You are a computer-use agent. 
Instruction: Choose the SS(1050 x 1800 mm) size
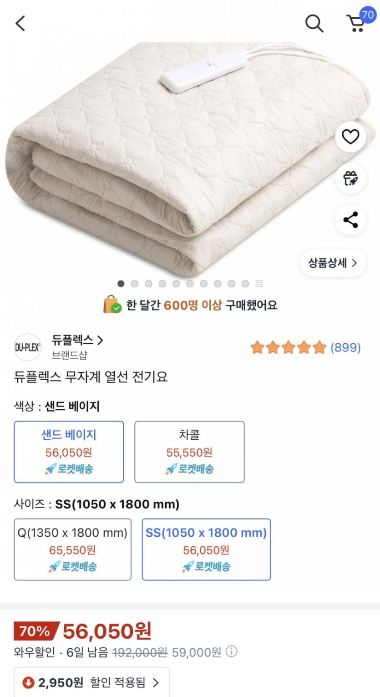pyautogui.click(x=206, y=549)
